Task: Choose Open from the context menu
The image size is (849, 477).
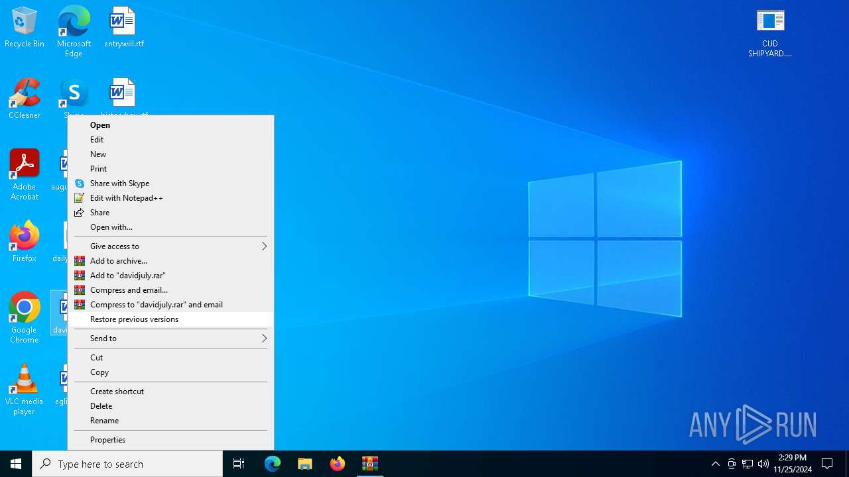Action: pos(171,125)
